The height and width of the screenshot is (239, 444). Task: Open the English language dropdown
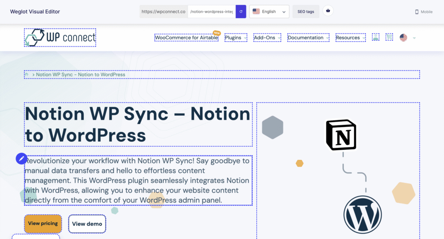[269, 12]
